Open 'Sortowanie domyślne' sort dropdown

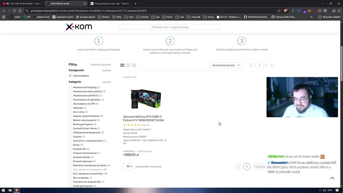point(226,65)
